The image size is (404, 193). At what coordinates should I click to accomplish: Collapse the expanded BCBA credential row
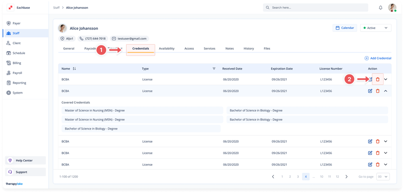pyautogui.click(x=386, y=91)
